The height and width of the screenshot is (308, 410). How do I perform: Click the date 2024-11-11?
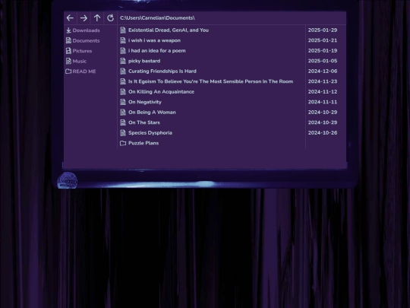click(x=323, y=102)
